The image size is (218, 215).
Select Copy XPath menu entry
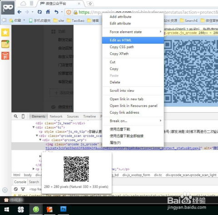(x=133, y=54)
